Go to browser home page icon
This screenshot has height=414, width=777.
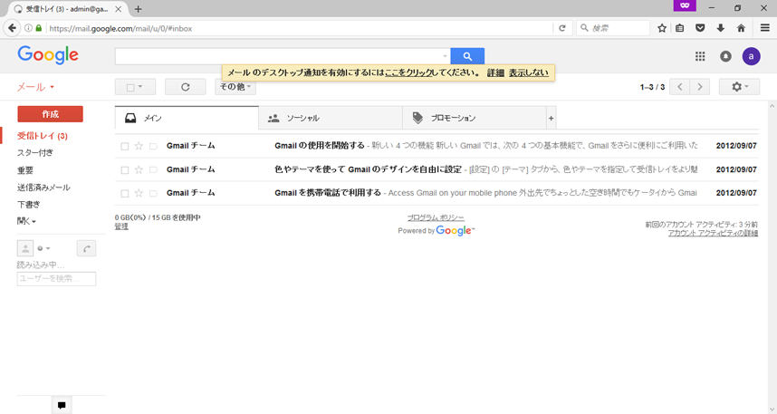click(x=741, y=28)
